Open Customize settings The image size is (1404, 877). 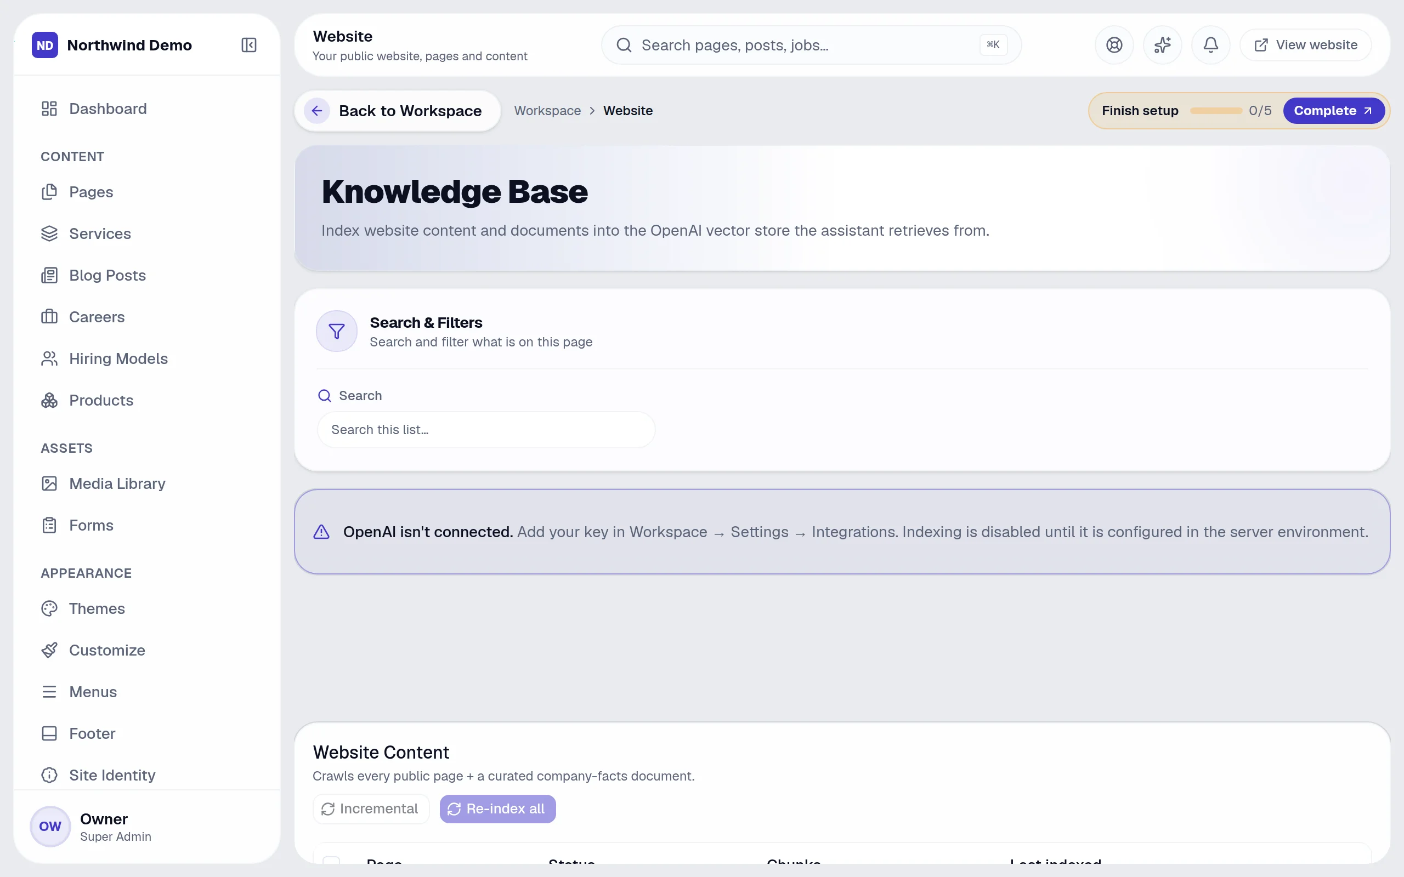[147, 650]
